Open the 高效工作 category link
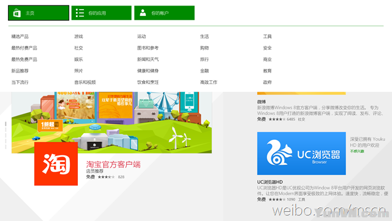This screenshot has width=392, height=221. [208, 82]
